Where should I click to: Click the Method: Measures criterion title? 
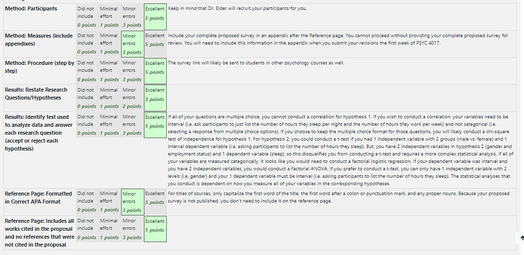tap(39, 40)
